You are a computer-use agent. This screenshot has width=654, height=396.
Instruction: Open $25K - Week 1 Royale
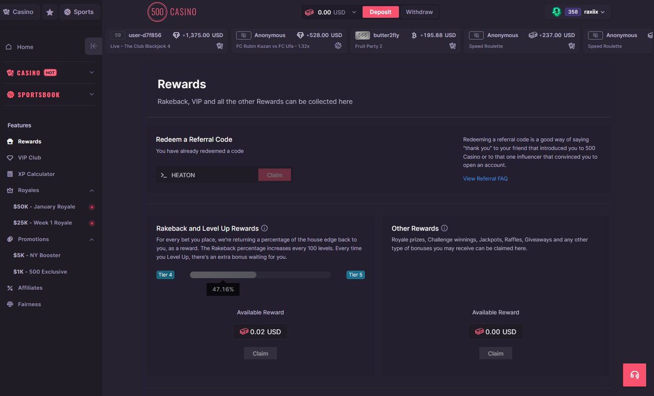43,223
